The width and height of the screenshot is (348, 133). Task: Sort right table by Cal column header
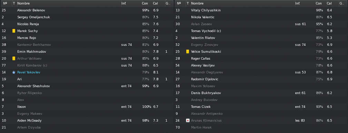pos(332,3)
